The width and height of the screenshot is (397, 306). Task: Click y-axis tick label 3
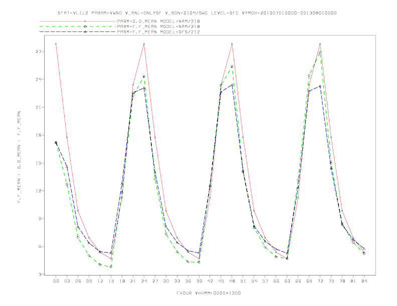(40, 274)
